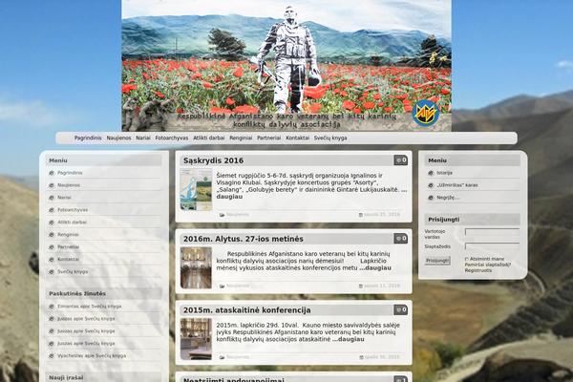Open the Sąskrydis 2016 post thumbnail
Viewport: 573px width, 382px height.
coord(196,189)
